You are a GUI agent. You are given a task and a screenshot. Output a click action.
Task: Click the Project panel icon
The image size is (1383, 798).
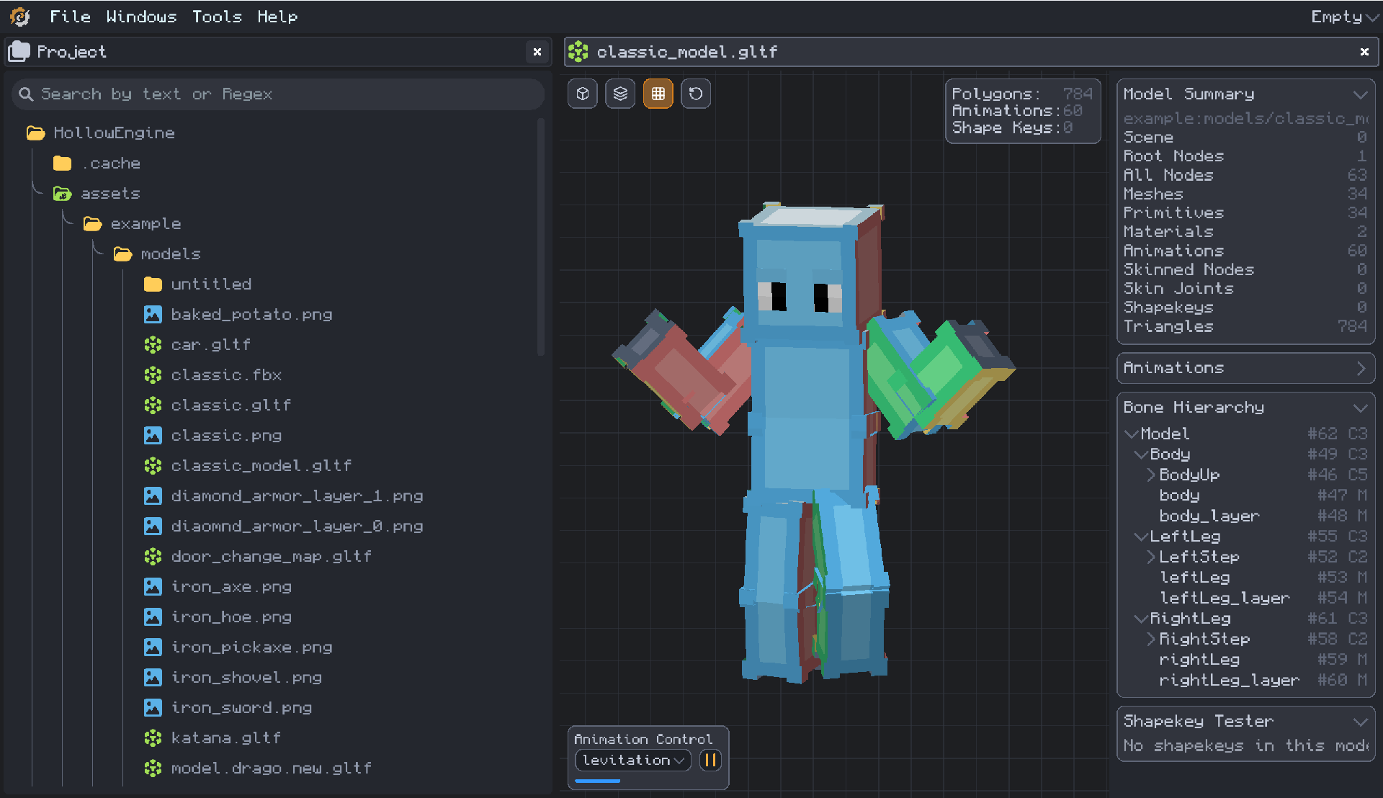tap(19, 52)
